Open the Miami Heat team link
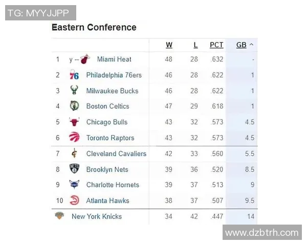Screen dimensions: 307x245 pos(114,59)
